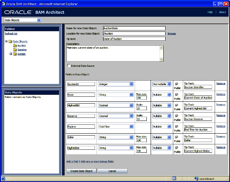Click the Expires field name input
This screenshot has height=182, width=230.
(81, 127)
